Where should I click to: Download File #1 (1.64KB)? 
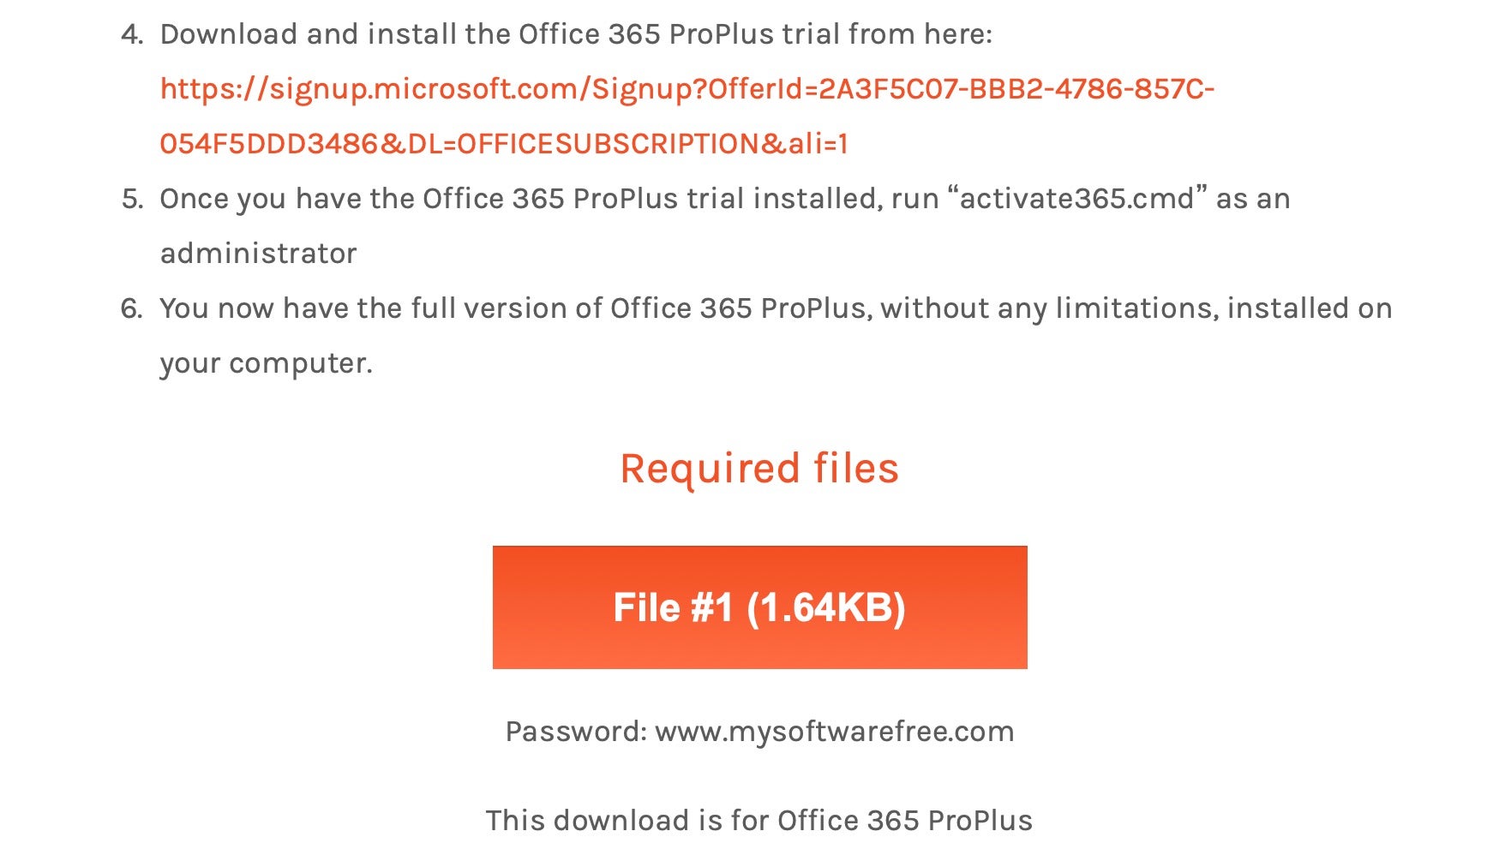point(759,607)
